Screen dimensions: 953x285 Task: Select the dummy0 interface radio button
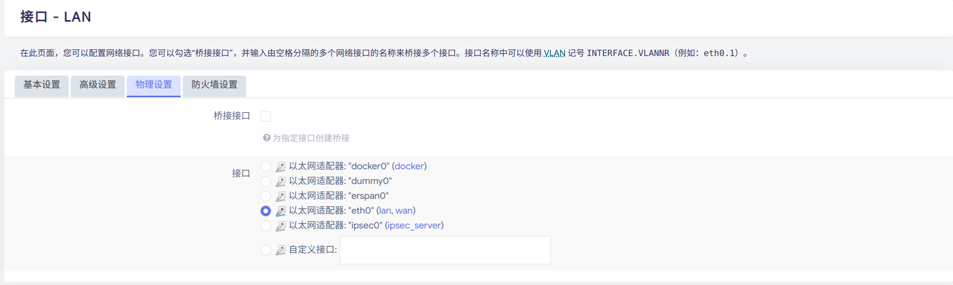click(x=266, y=181)
